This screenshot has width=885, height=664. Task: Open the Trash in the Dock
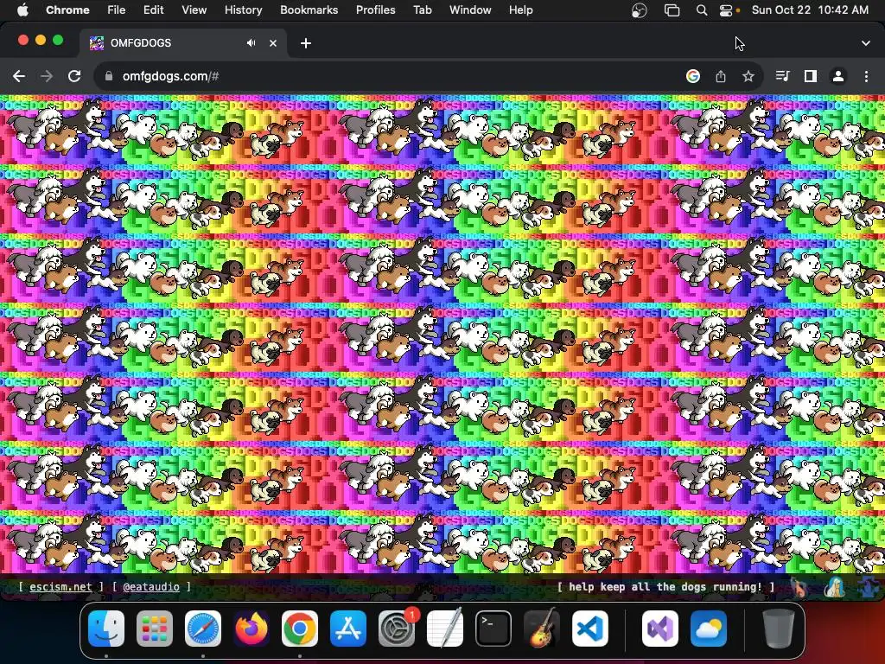(779, 629)
